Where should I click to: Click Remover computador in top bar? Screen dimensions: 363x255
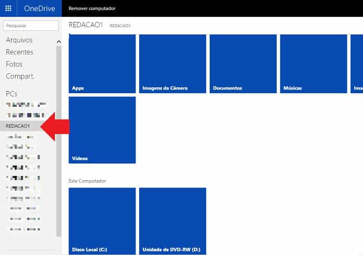click(x=92, y=8)
